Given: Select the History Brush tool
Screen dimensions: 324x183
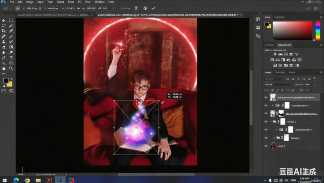Looking at the screenshot, I should pyautogui.click(x=11, y=42).
